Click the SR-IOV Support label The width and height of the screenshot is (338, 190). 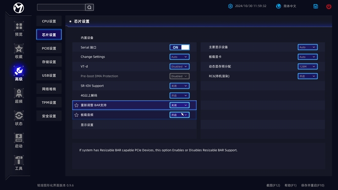point(92,86)
